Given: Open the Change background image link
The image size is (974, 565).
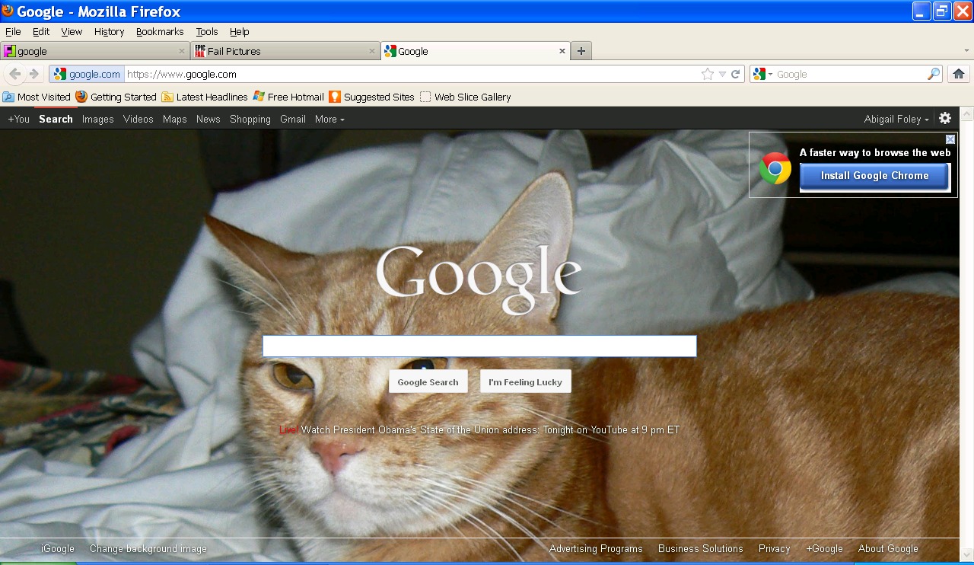Looking at the screenshot, I should pyautogui.click(x=148, y=548).
